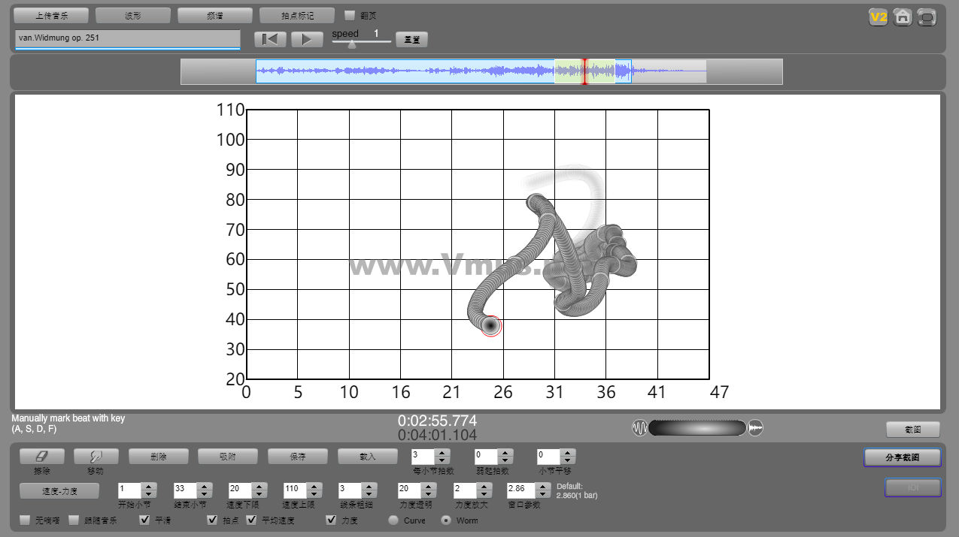
Task: Select the Curve radio button
Action: pyautogui.click(x=393, y=520)
